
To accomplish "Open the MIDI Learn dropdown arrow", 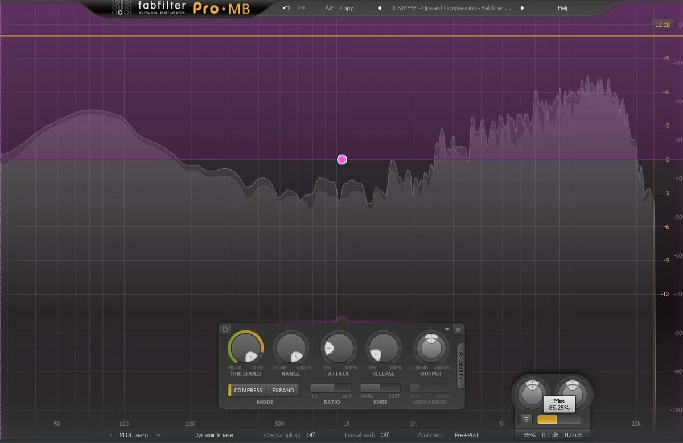I will (158, 435).
